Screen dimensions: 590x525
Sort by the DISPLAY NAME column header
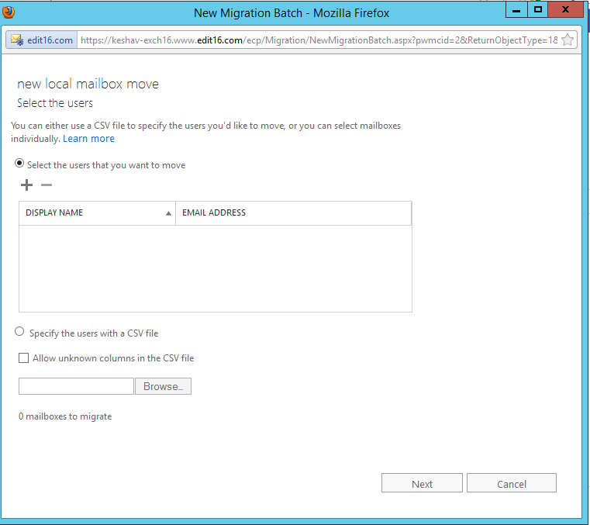tap(97, 213)
